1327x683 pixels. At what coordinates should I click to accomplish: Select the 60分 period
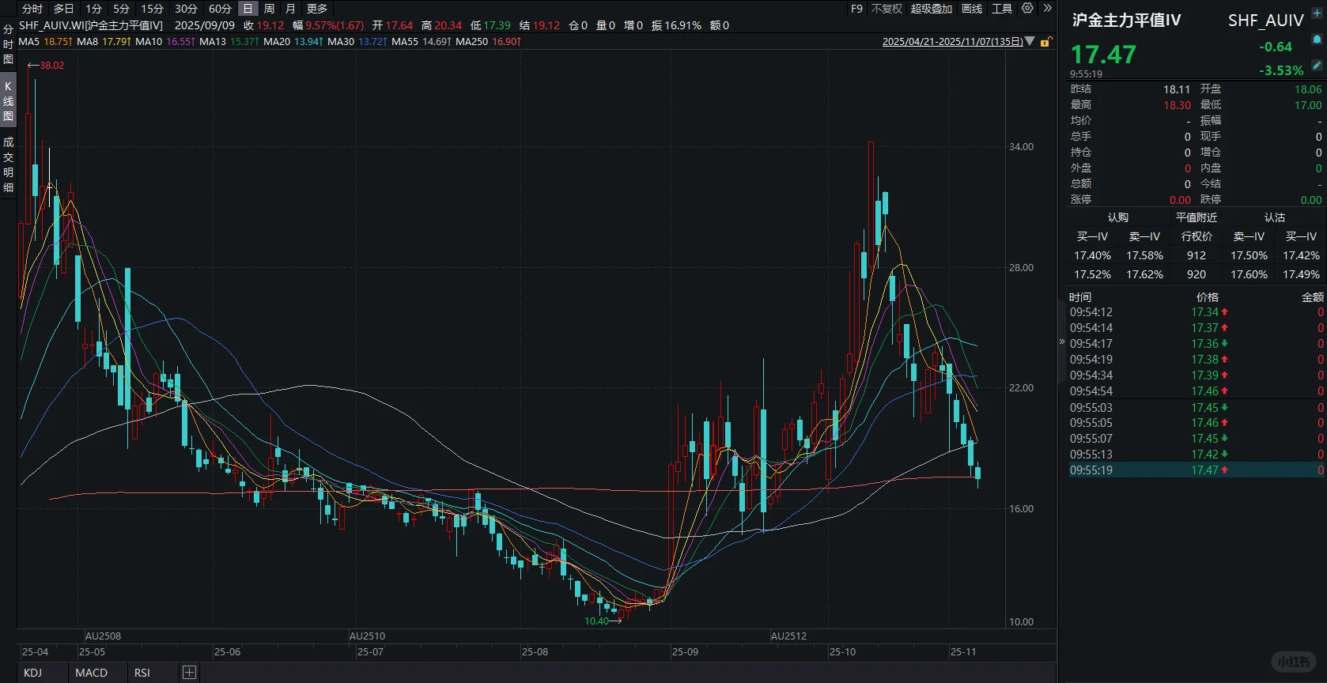pos(220,9)
